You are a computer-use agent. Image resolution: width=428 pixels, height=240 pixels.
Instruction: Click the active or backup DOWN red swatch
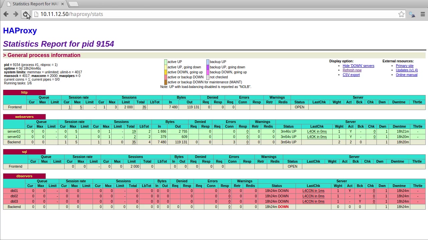tap(166, 77)
